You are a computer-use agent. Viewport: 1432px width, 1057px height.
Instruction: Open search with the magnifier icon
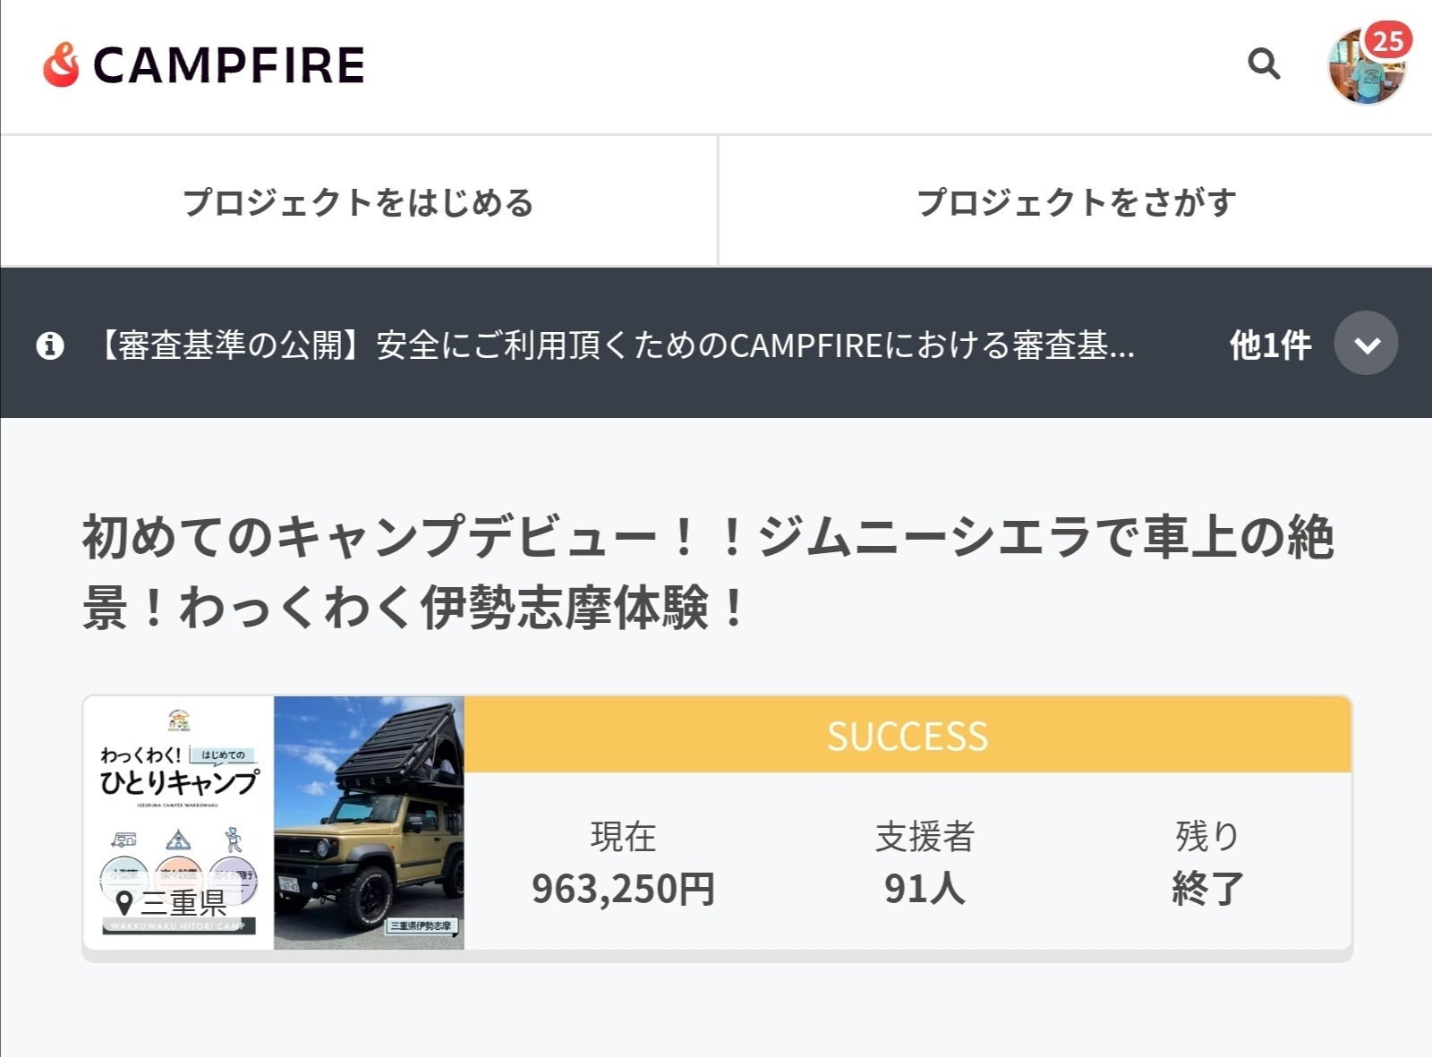point(1263,64)
